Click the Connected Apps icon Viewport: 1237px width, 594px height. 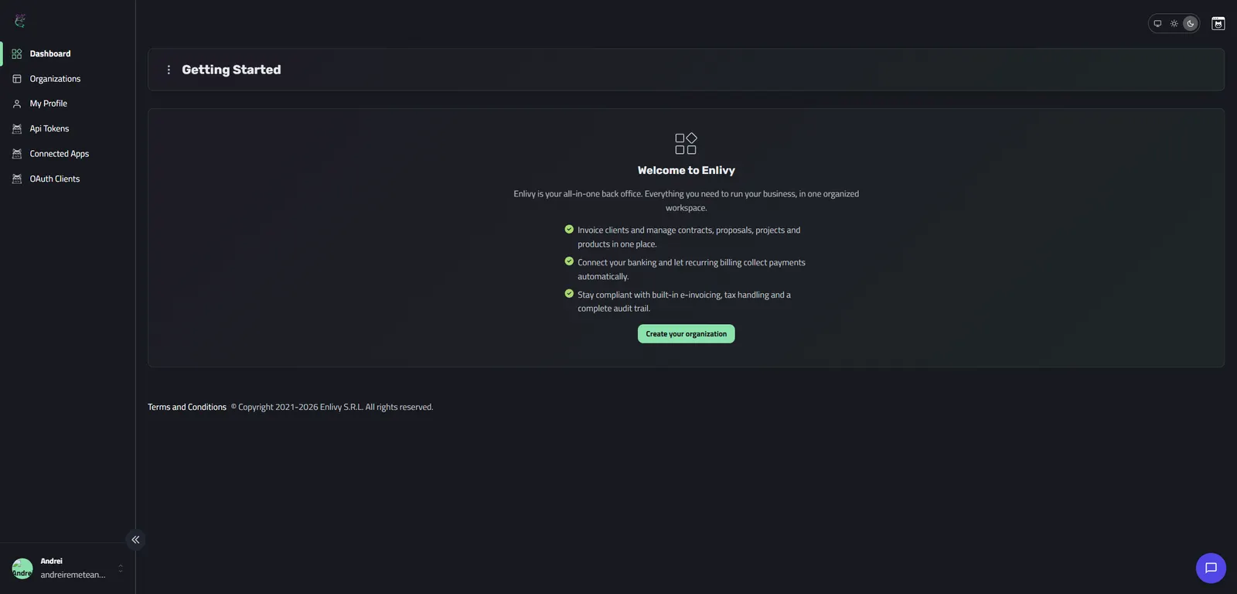[x=17, y=154]
